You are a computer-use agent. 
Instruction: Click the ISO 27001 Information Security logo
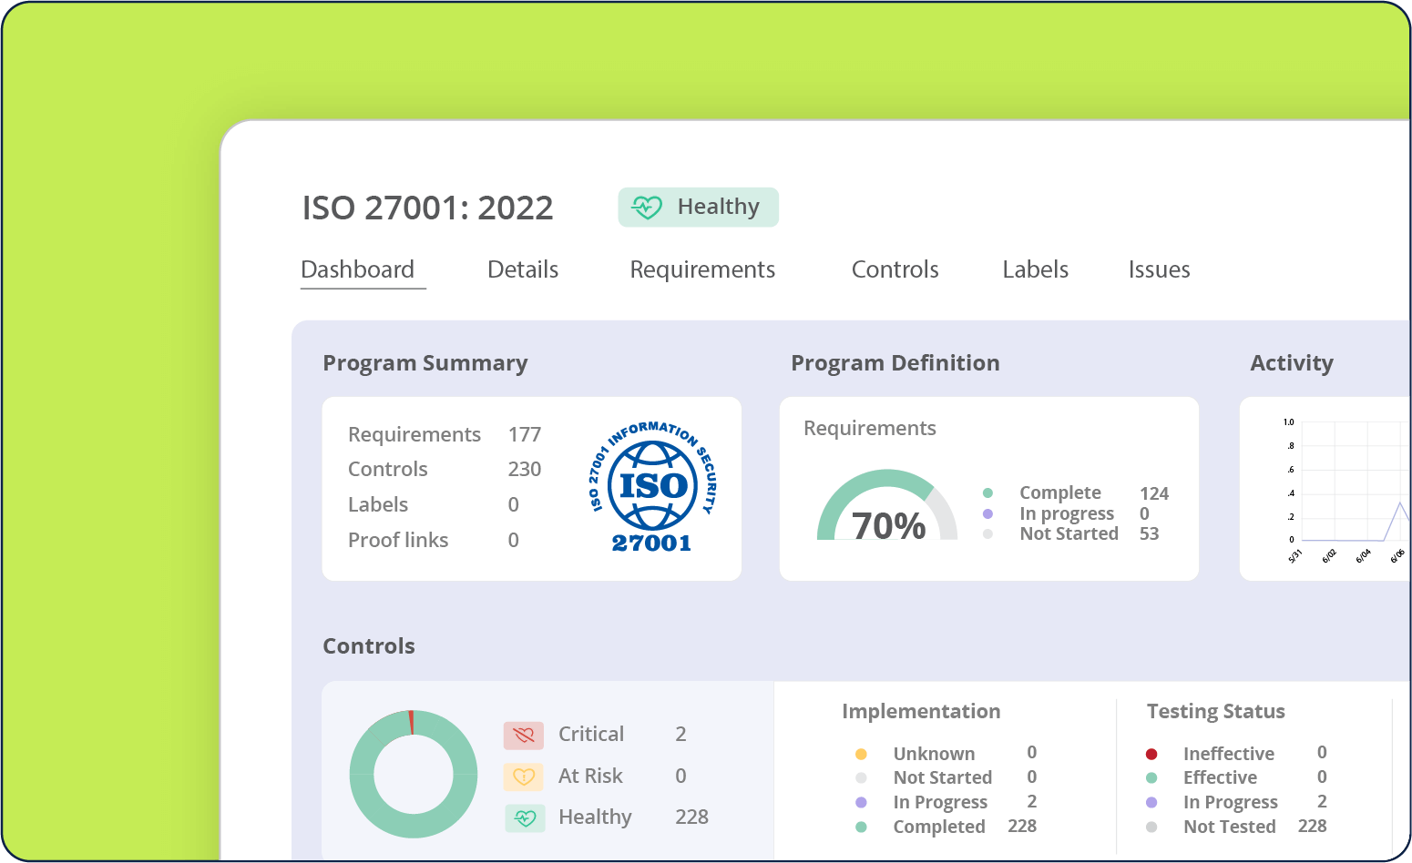pyautogui.click(x=652, y=487)
